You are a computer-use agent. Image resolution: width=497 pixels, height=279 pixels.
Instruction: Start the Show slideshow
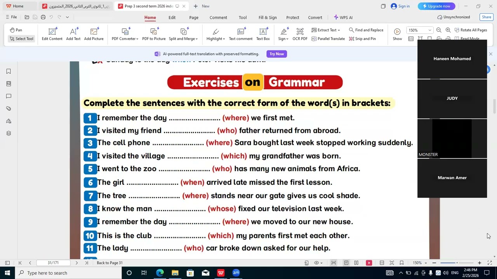coord(397,34)
